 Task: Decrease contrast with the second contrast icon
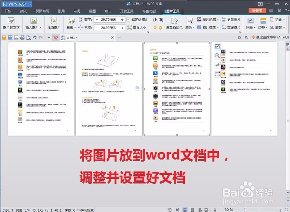[x=161, y=19]
